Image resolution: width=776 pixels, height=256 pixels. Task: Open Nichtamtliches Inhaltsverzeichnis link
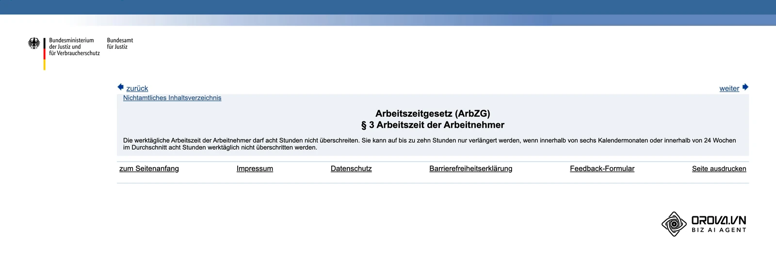(x=172, y=98)
